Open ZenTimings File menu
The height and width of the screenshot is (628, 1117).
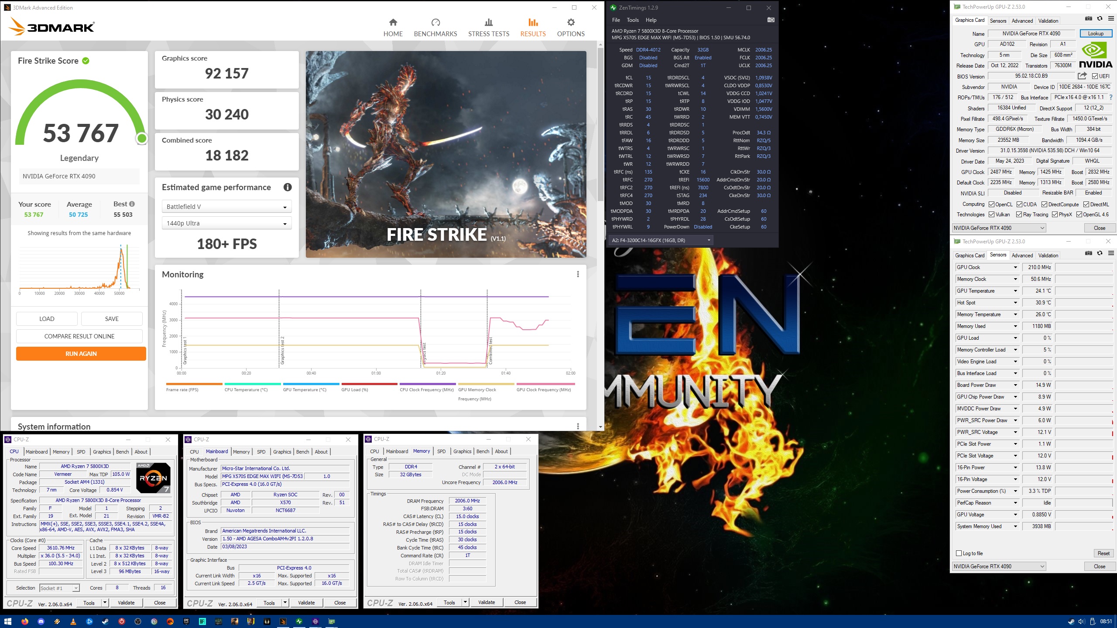click(x=616, y=20)
